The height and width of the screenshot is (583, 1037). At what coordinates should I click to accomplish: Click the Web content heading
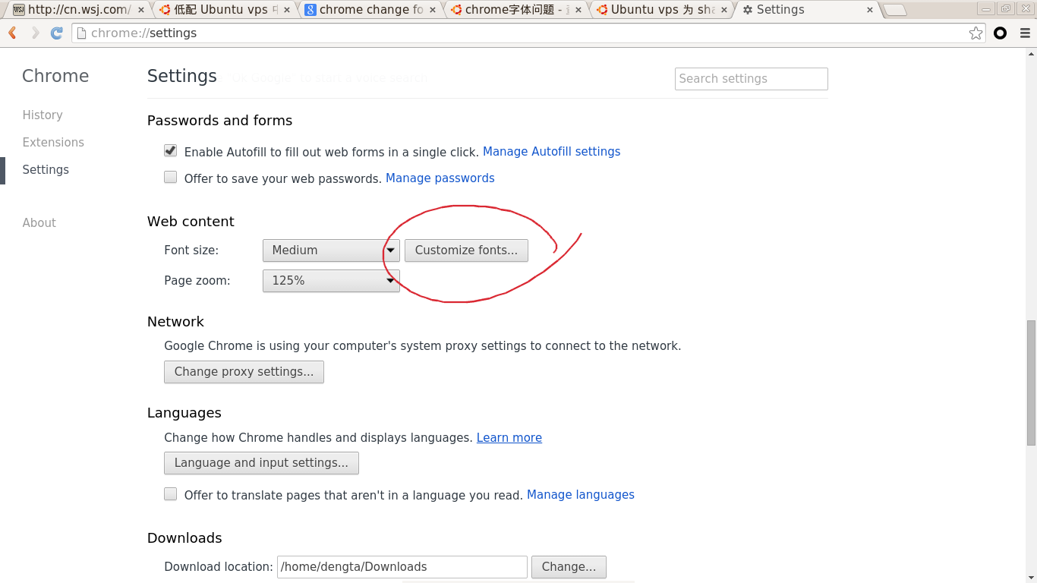tap(191, 221)
